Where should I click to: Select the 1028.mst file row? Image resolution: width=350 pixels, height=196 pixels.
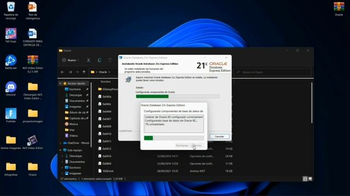pos(165,171)
